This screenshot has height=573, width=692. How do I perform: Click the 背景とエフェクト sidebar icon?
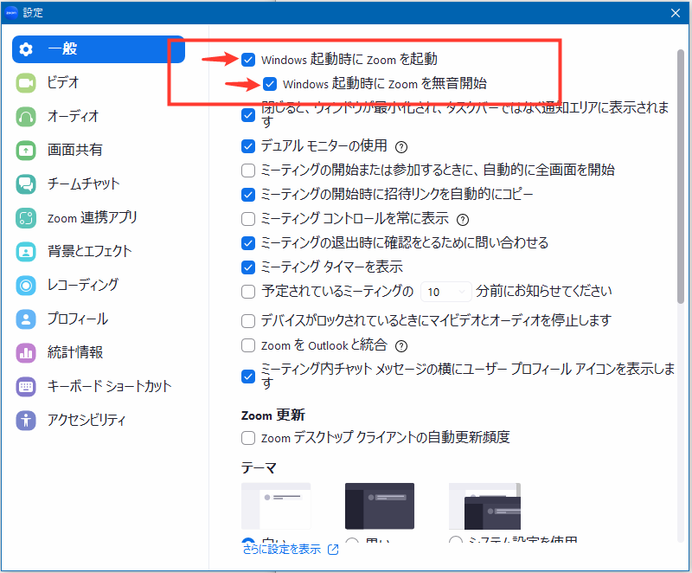coord(26,251)
